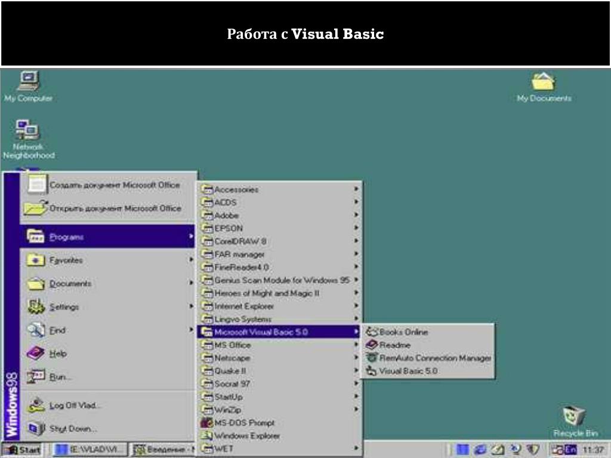Click the Visual Basic 5.0 program icon
The image size is (611, 458).
click(x=371, y=371)
